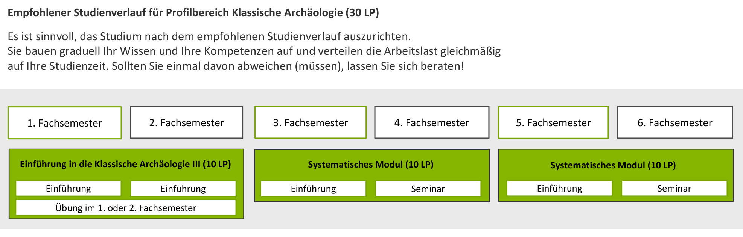This screenshot has height=237, width=743.
Task: Click Einführung under the 5. Fachsemester
Action: click(x=559, y=188)
